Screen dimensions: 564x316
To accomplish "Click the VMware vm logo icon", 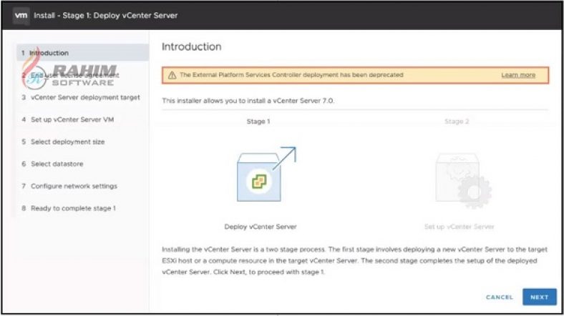I will (21, 16).
